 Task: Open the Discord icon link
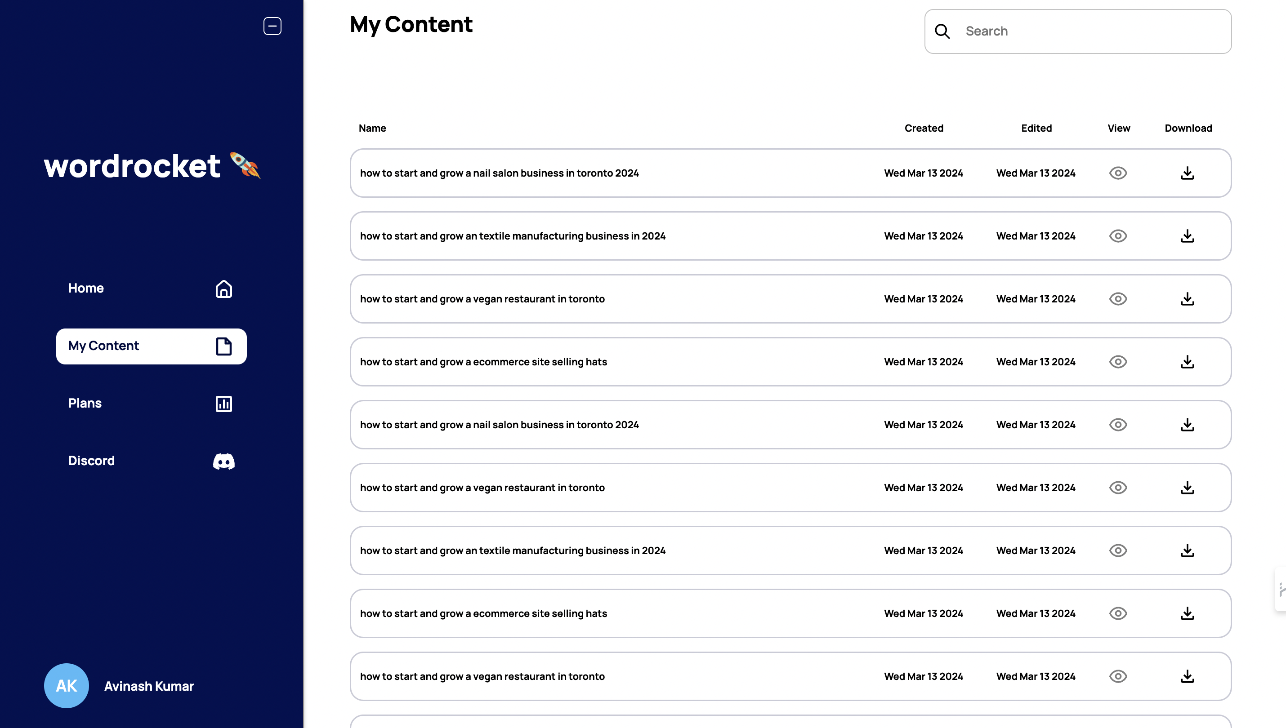(x=223, y=461)
